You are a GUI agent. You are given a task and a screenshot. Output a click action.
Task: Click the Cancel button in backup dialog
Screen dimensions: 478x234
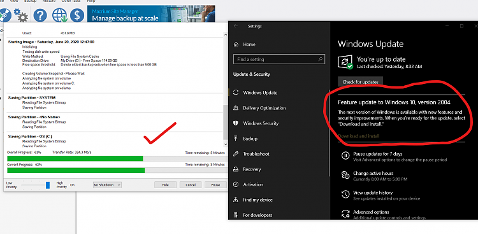pos(191,184)
